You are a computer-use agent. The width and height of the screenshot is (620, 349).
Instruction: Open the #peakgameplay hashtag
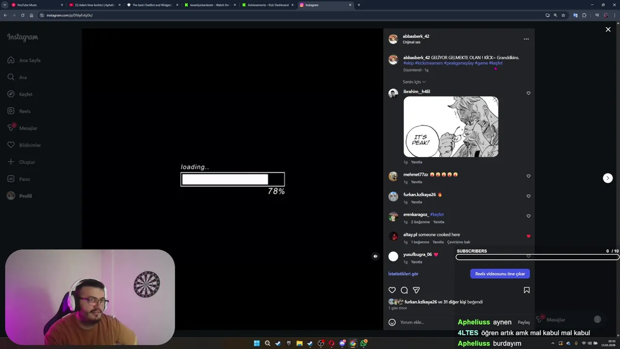(x=459, y=63)
